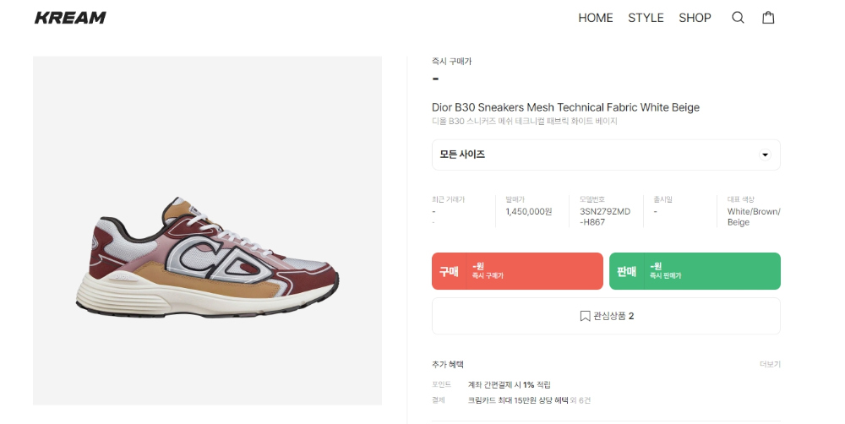Go to the HOME menu
Image resolution: width=845 pixels, height=424 pixels.
tap(596, 18)
